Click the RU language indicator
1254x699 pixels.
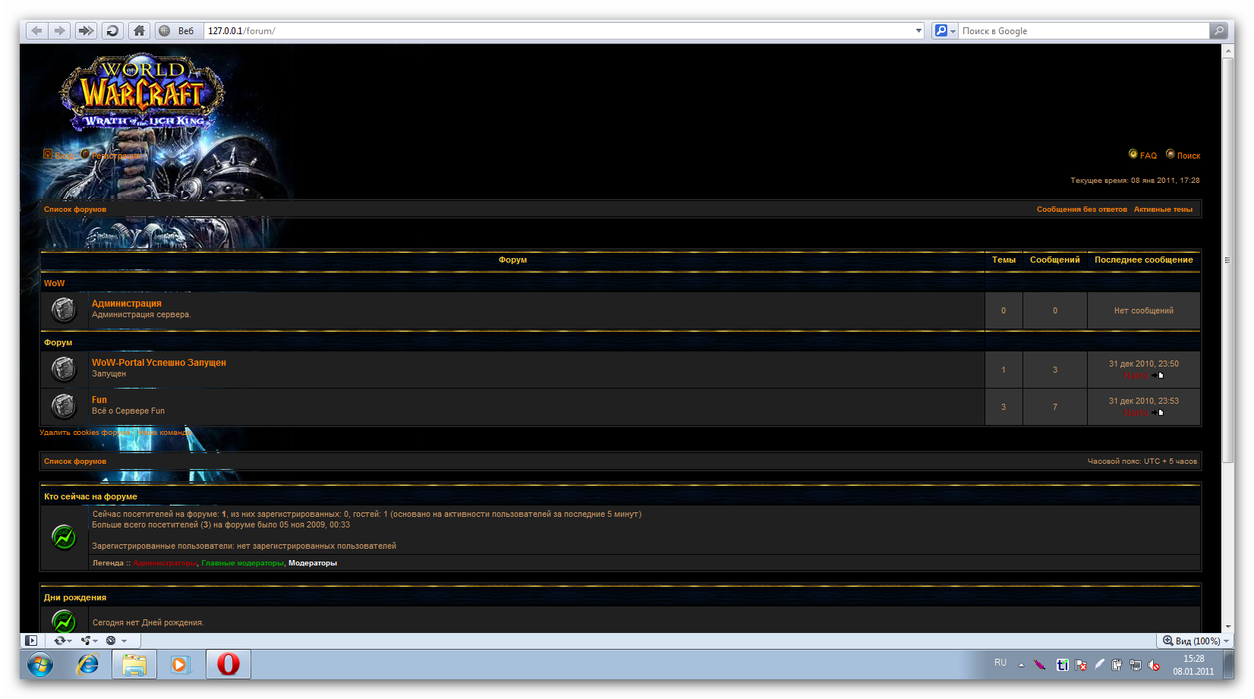tap(1000, 663)
